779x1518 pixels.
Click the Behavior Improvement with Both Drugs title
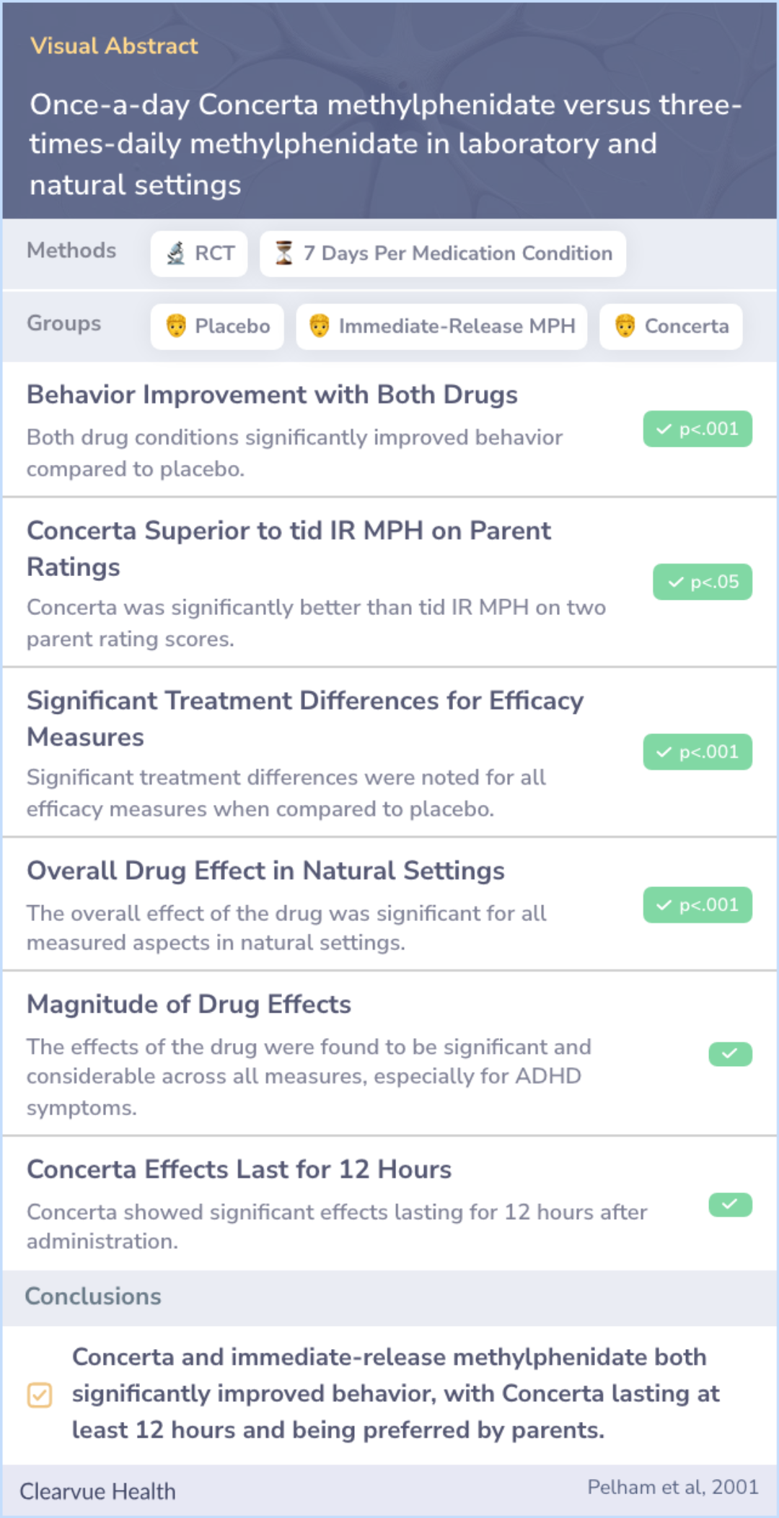tap(272, 395)
